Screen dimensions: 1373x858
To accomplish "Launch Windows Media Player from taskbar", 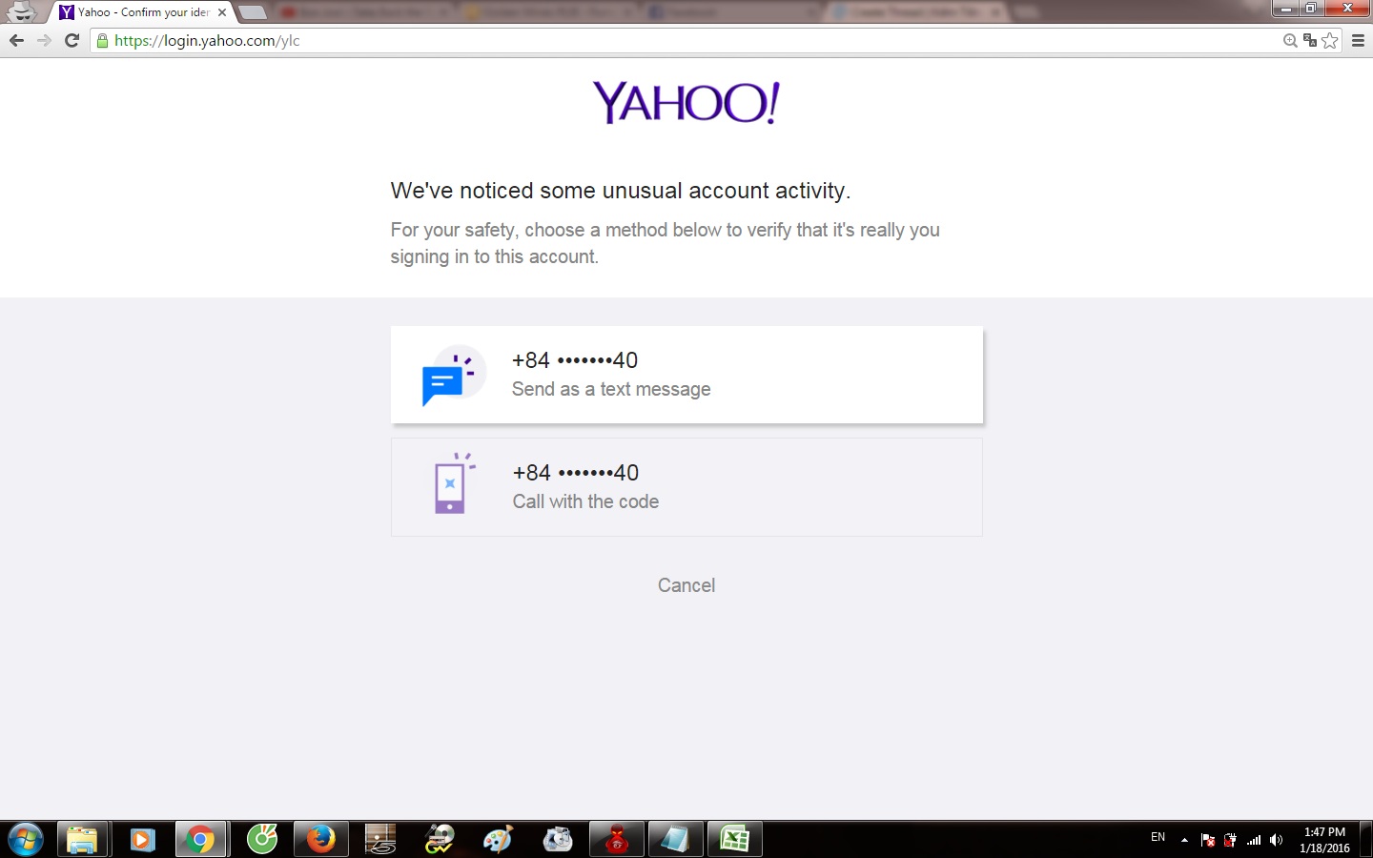I will pos(142,840).
